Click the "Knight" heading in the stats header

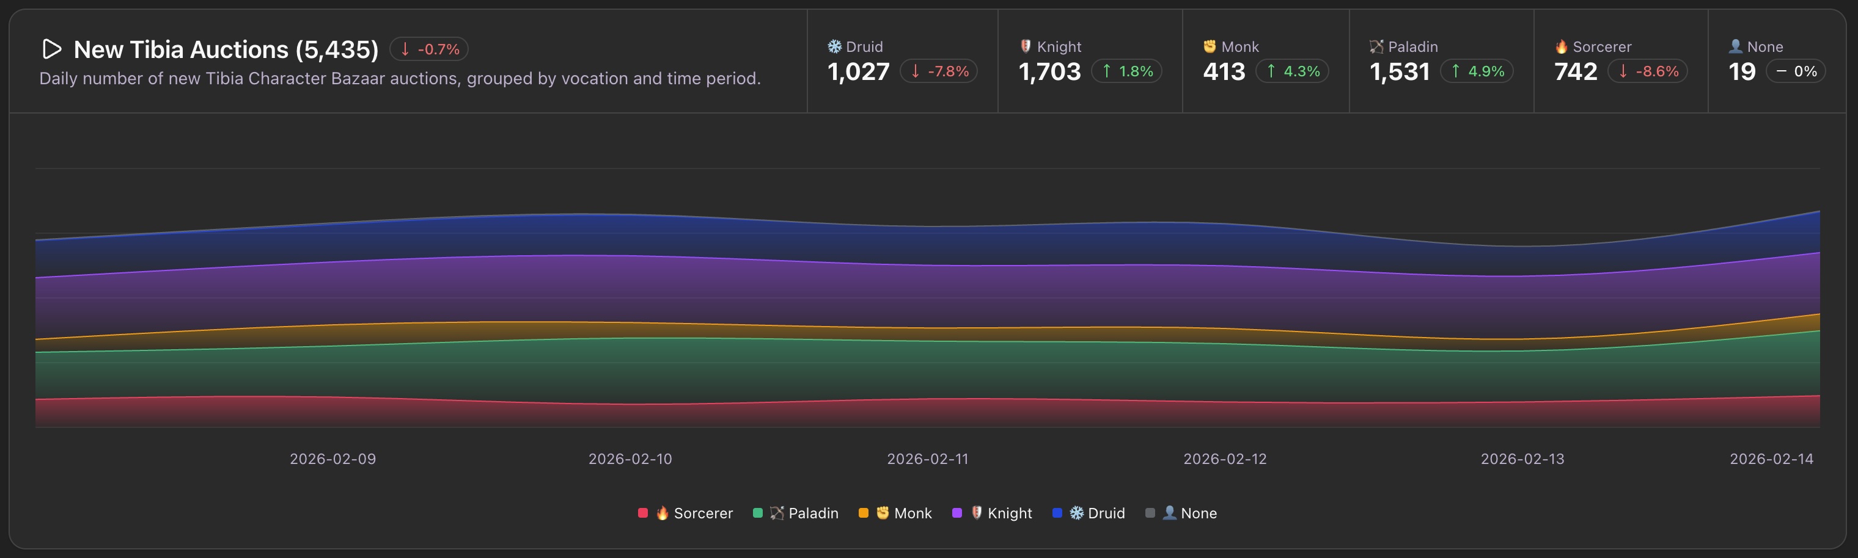coord(1059,47)
